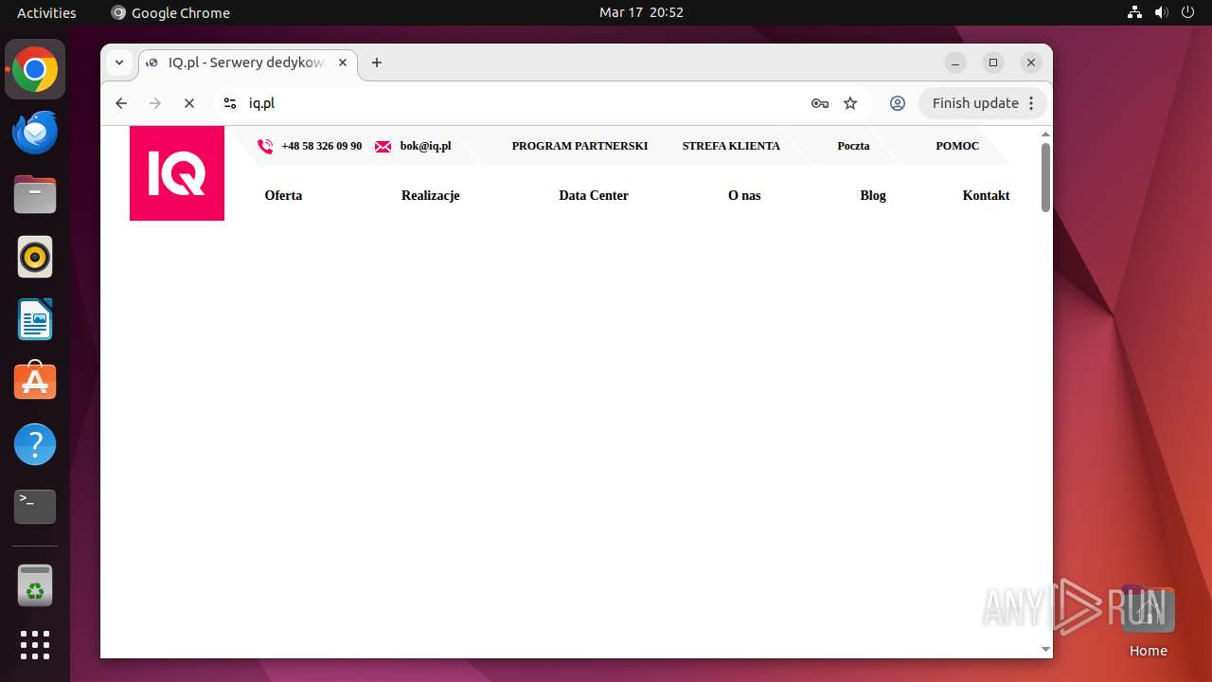Open the Blog menu item
Screen dimensions: 1212x682
873,195
